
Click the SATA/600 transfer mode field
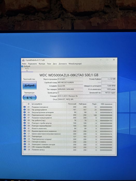point(70,89)
